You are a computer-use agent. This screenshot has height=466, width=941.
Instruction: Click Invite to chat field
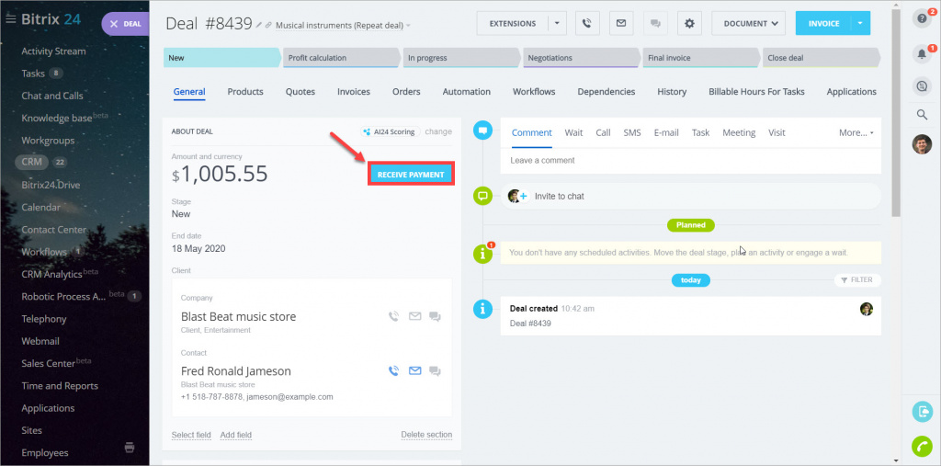[691, 197]
